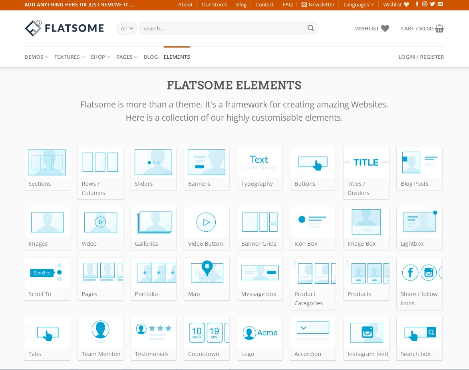Open the Pages element card
This screenshot has width=469, height=370.
tap(100, 279)
